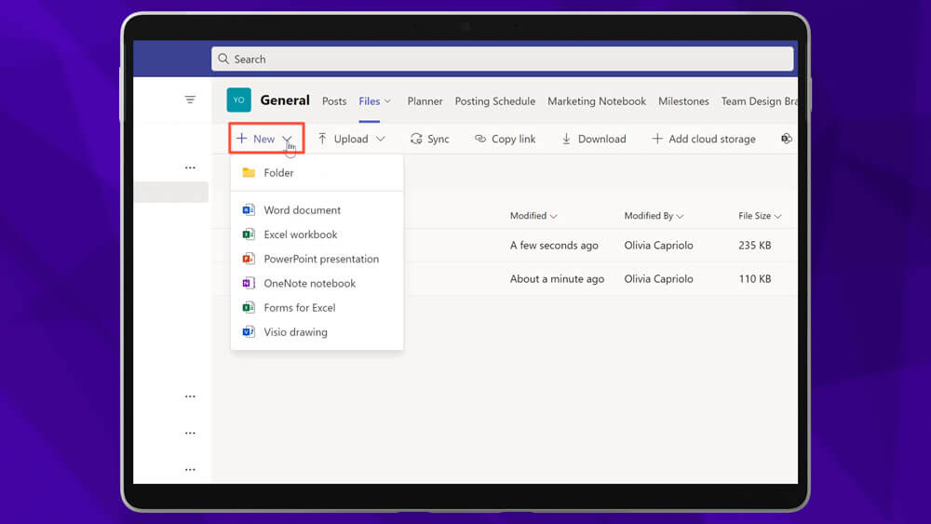The width and height of the screenshot is (931, 524).
Task: Switch to the Posts tab
Action: [x=334, y=101]
